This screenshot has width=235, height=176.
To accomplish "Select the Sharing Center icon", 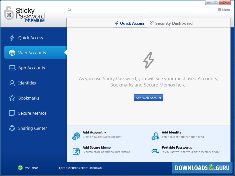I will [x=12, y=128].
